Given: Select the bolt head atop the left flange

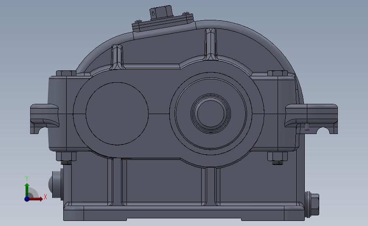Looking at the screenshot, I should pos(66,73).
